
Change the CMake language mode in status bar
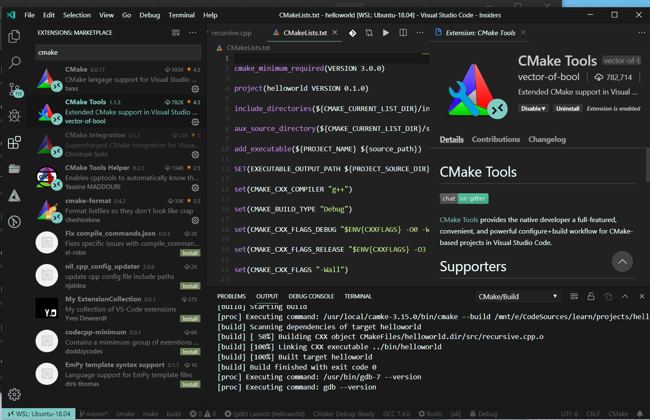point(618,414)
